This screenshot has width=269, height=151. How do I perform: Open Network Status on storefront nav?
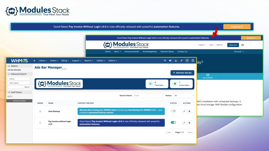point(167,52)
